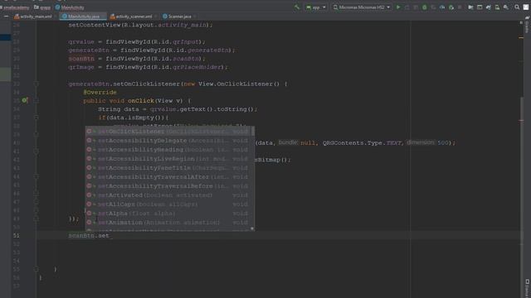Click the generateBtn findViewById line

coord(152,50)
